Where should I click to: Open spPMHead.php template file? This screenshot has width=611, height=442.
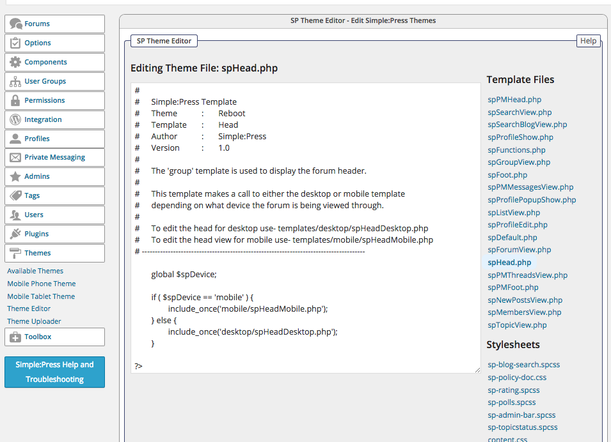(x=514, y=100)
